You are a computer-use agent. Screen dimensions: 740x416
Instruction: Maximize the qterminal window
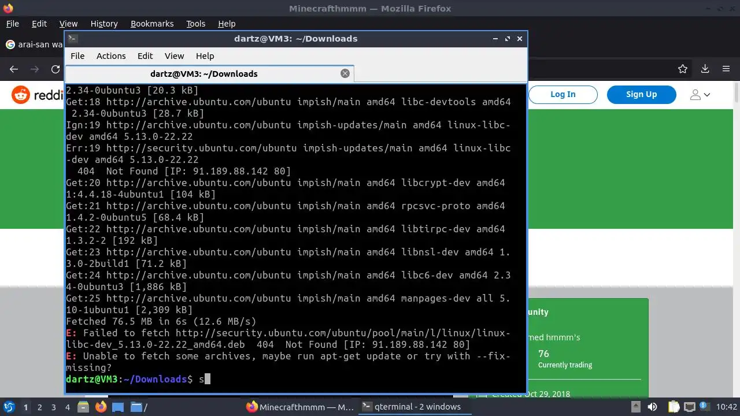pyautogui.click(x=508, y=39)
